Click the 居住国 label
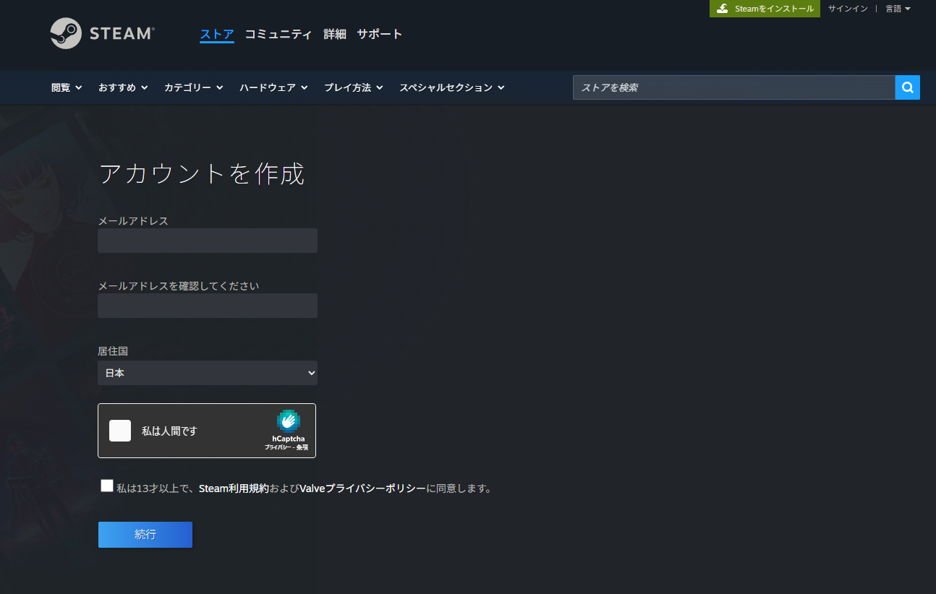This screenshot has height=594, width=936. click(x=113, y=351)
